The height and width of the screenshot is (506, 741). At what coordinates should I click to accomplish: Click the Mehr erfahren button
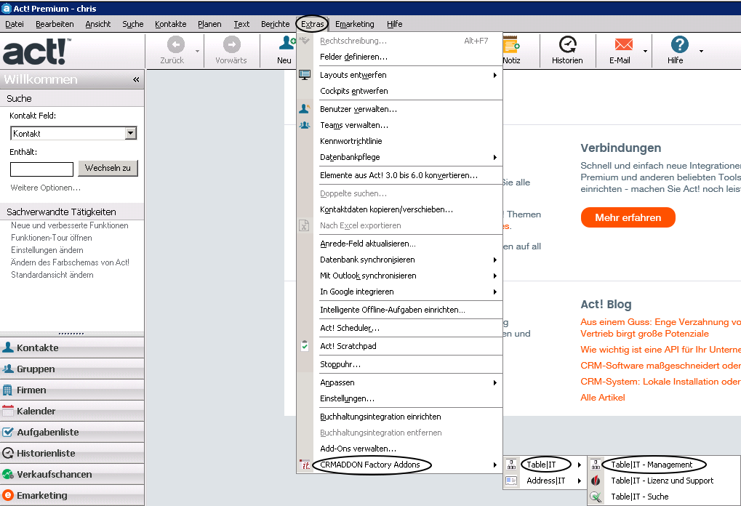tap(628, 217)
